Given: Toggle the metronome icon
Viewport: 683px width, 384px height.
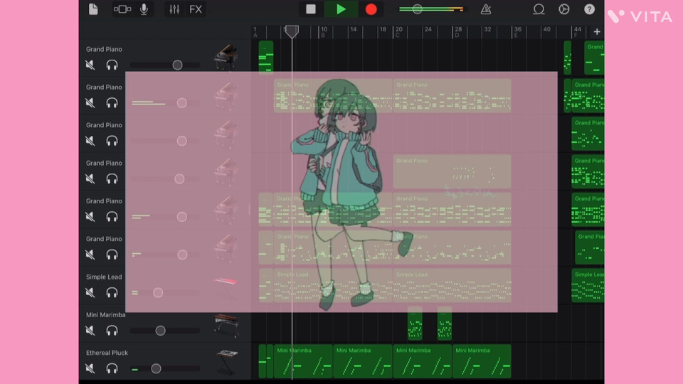Looking at the screenshot, I should tap(486, 9).
